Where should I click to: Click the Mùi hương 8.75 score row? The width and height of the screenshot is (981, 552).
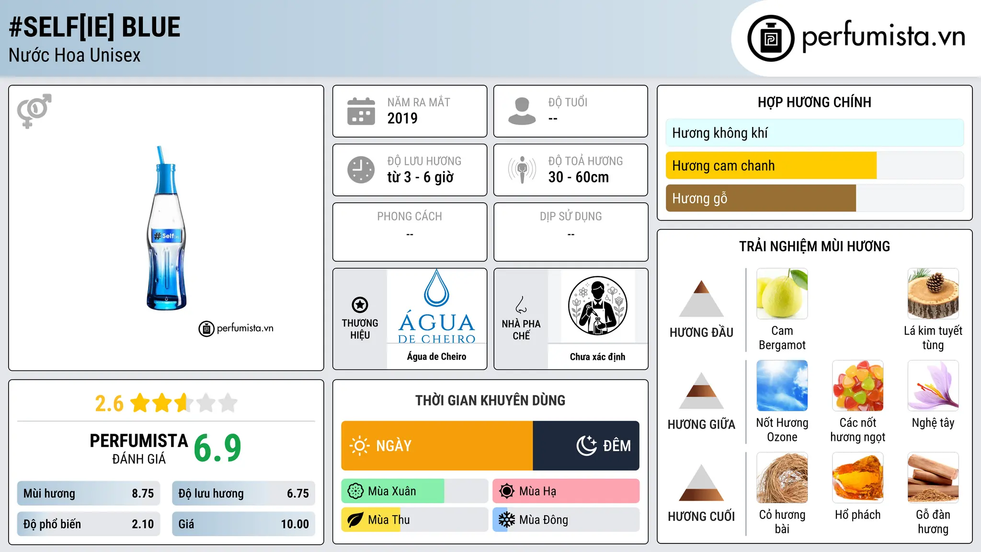[89, 494]
